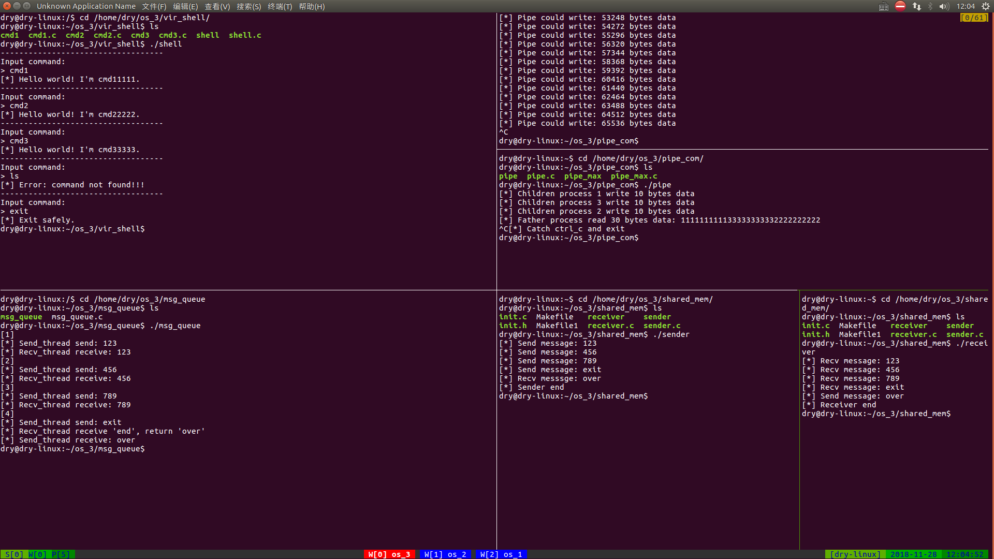Screen dimensions: 994x559
Task: Click the vir_shell prompt at the end
Action: (x=72, y=229)
